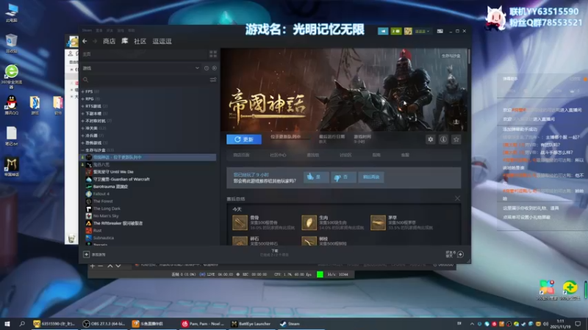Click the add game plus icon

(x=86, y=254)
